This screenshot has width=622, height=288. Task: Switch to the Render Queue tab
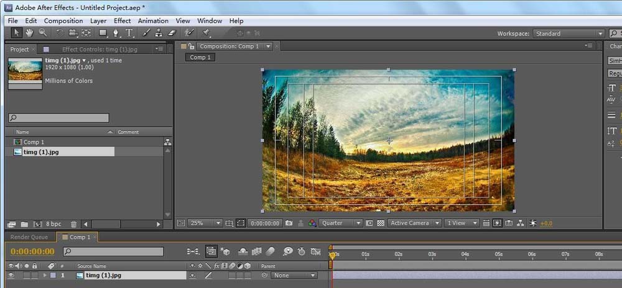pyautogui.click(x=30, y=236)
